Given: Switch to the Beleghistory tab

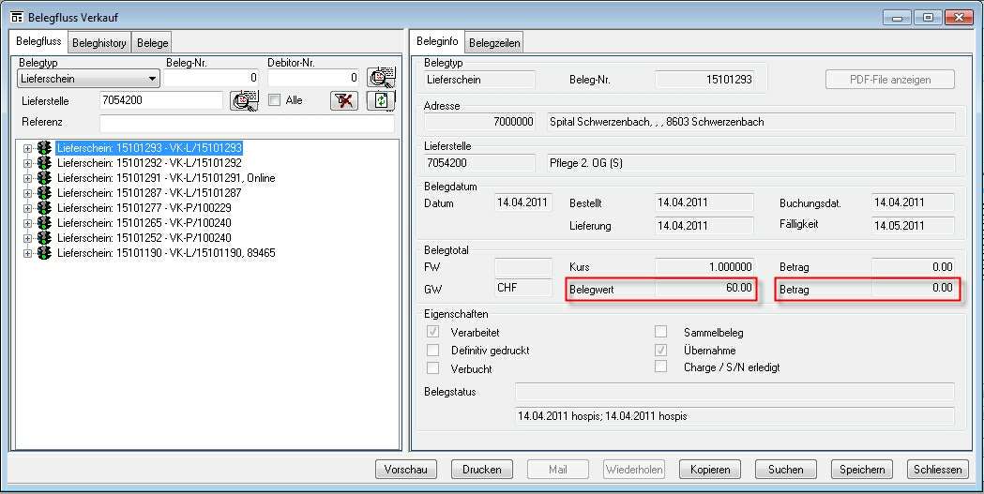Looking at the screenshot, I should 98,42.
